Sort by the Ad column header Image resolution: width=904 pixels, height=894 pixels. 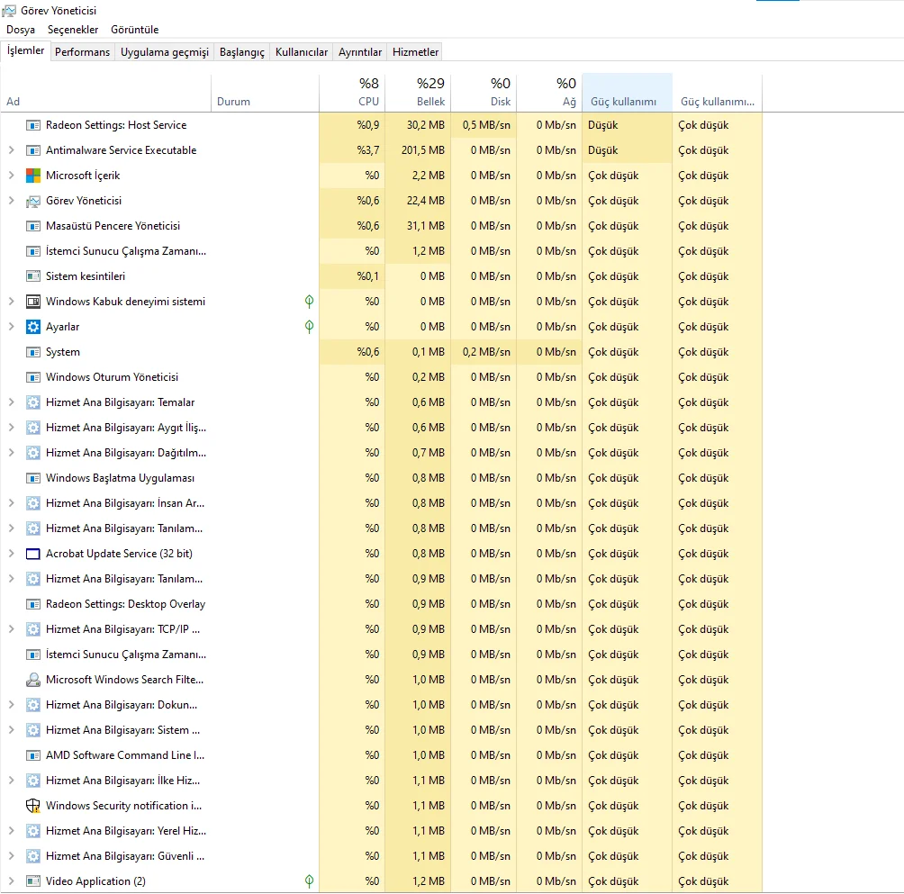pyautogui.click(x=105, y=92)
